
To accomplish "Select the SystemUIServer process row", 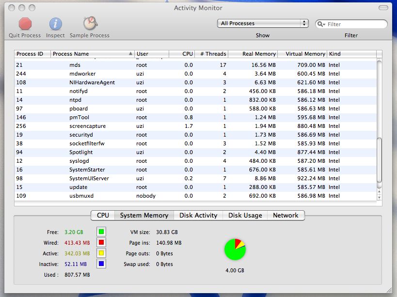I will click(195, 179).
